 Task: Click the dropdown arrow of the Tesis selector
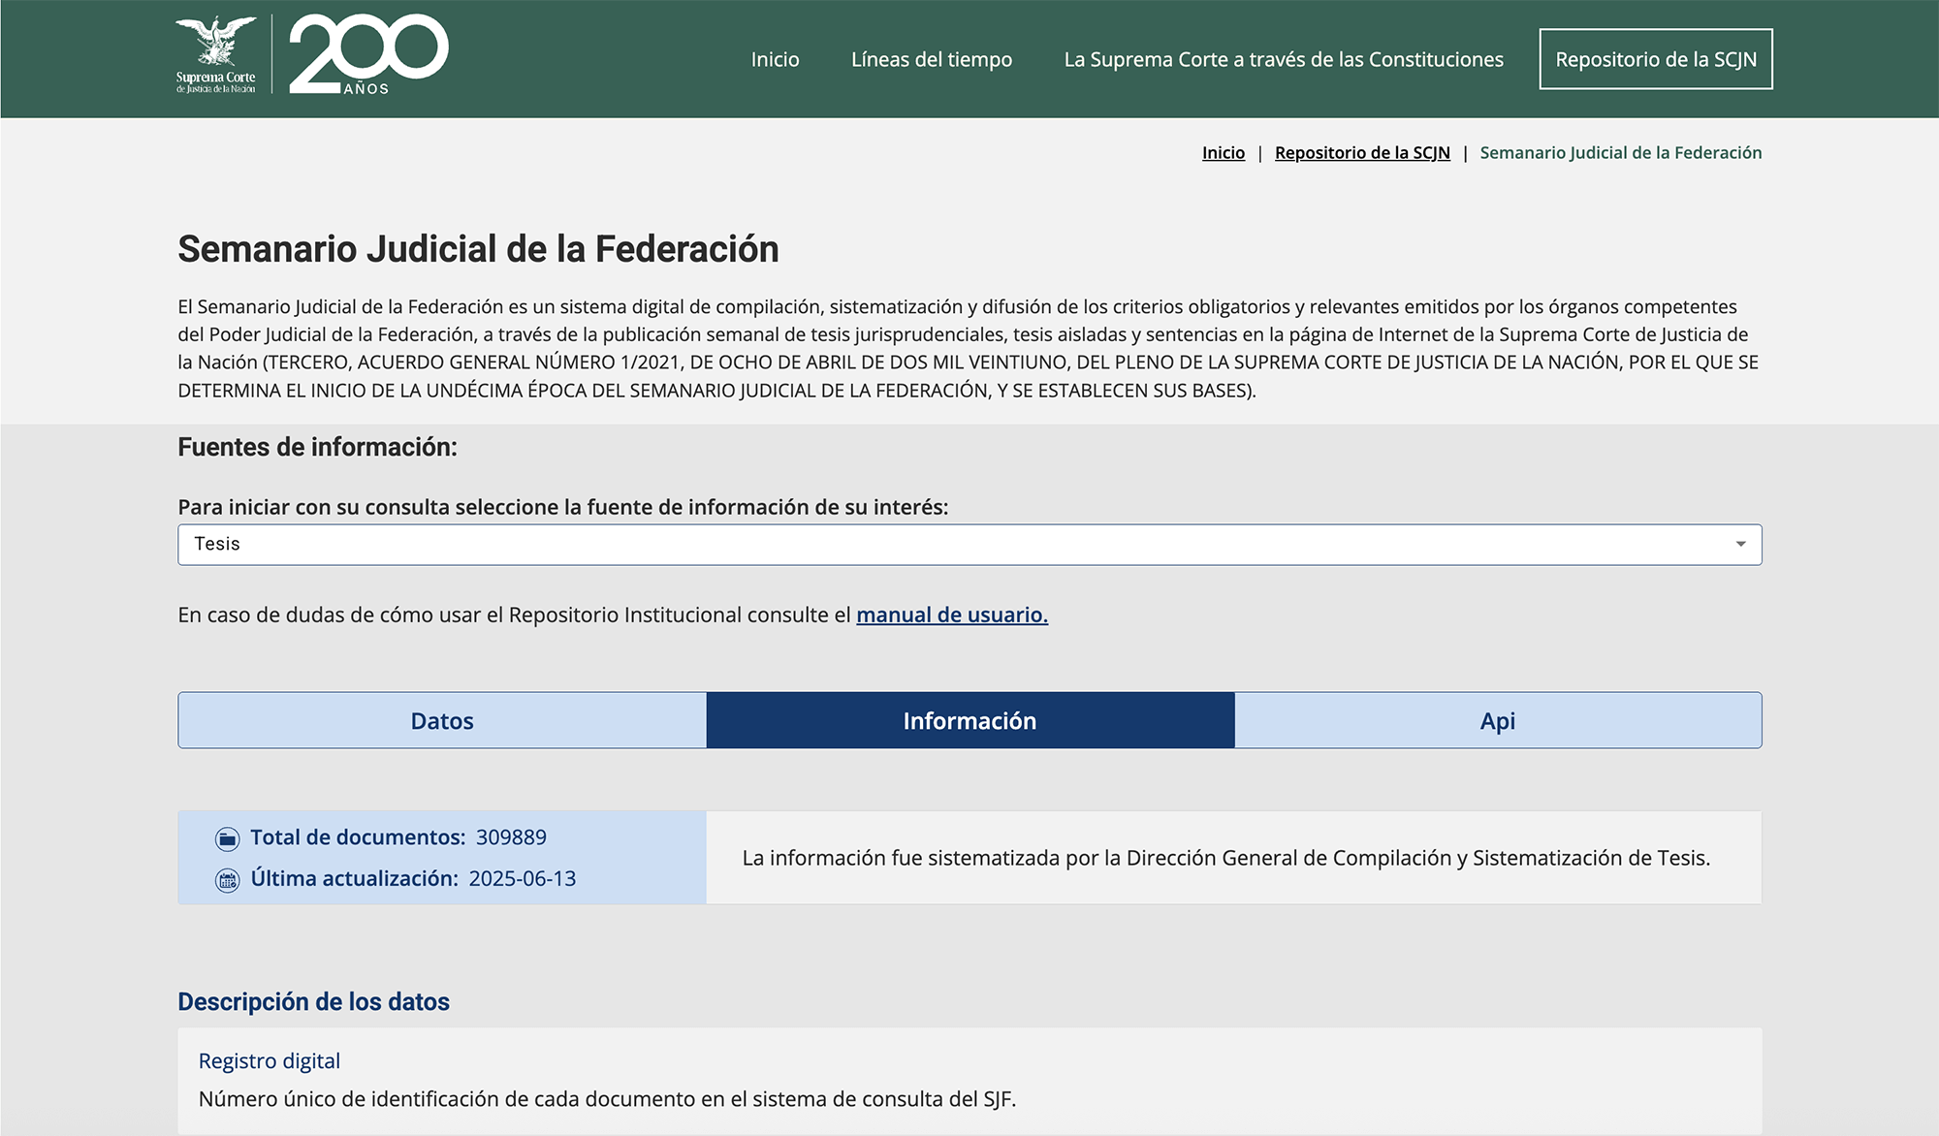tap(1740, 545)
